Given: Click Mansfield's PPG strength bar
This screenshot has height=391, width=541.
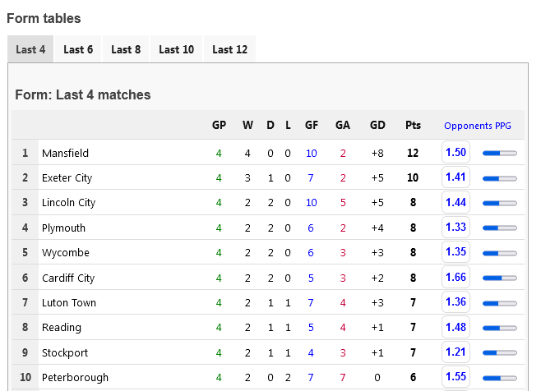Looking at the screenshot, I should click(x=499, y=154).
